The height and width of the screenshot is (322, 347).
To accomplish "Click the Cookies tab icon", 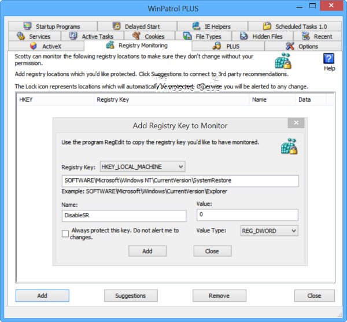I will point(136,36).
